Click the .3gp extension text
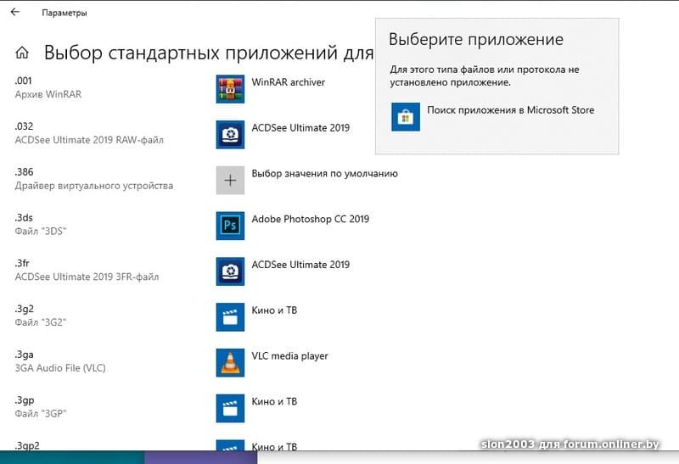This screenshot has width=679, height=464. pos(25,400)
